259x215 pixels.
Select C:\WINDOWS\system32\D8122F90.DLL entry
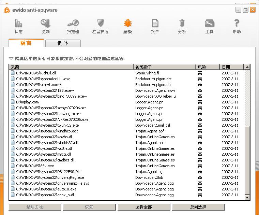click(x=49, y=172)
